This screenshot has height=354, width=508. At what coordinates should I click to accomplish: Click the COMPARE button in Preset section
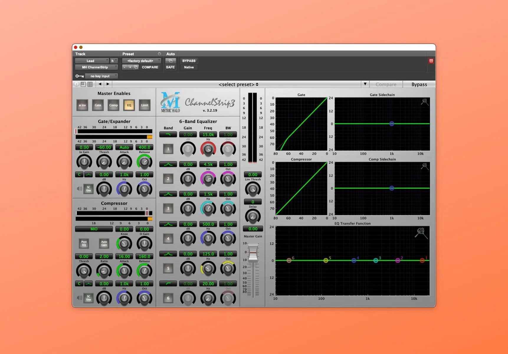point(150,67)
